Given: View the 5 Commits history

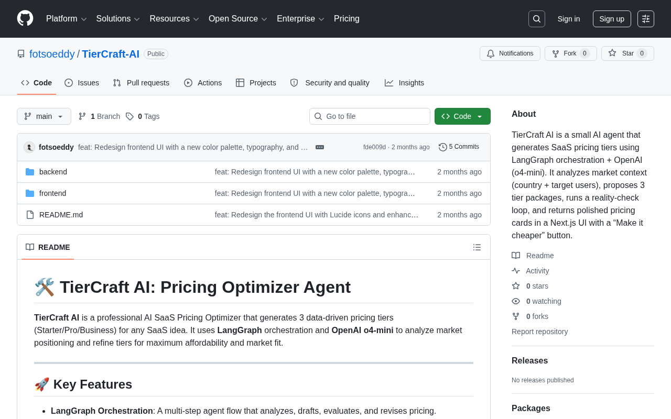Looking at the screenshot, I should point(459,147).
